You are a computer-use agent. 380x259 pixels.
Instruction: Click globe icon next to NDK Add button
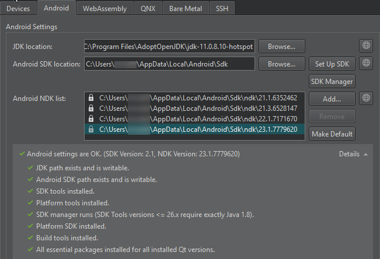coord(366,98)
